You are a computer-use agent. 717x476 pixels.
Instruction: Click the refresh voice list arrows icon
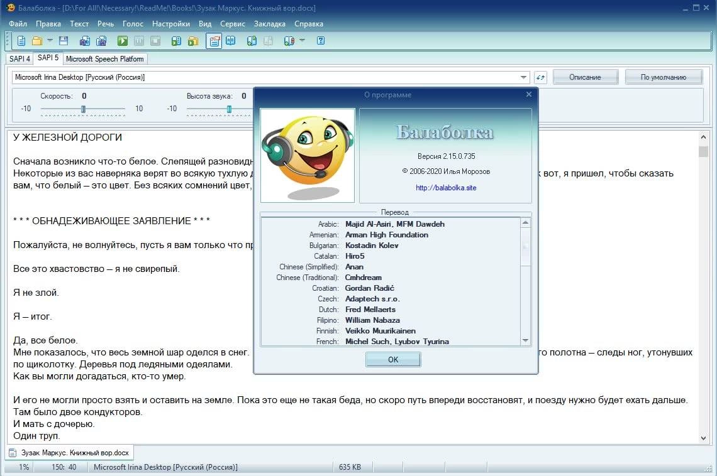click(540, 77)
